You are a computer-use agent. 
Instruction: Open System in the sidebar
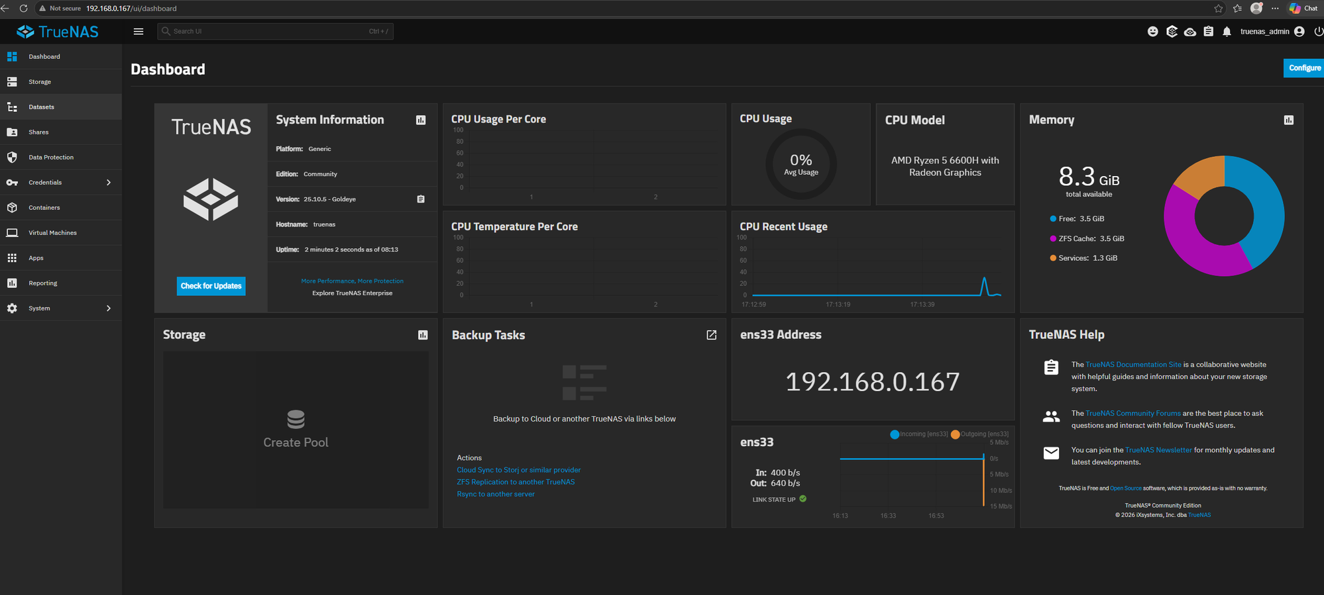pyautogui.click(x=61, y=308)
